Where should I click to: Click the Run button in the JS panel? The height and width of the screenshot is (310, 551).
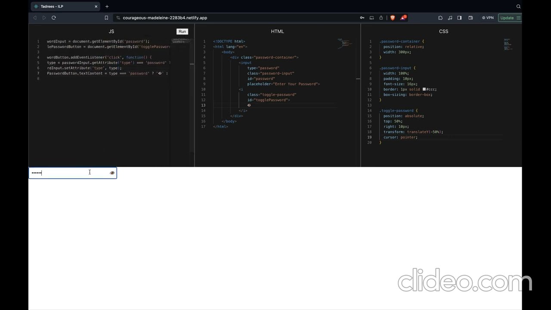click(x=182, y=31)
